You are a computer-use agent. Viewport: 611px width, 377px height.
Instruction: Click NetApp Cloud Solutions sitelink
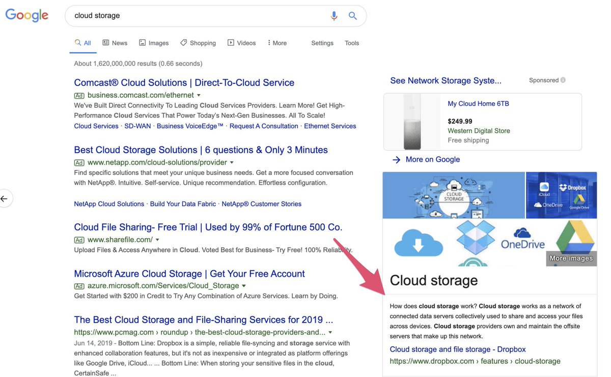point(109,204)
